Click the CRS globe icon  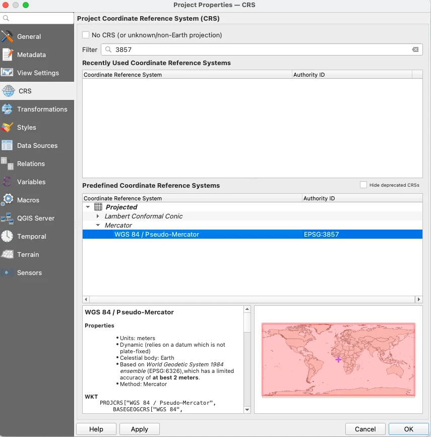pos(9,91)
